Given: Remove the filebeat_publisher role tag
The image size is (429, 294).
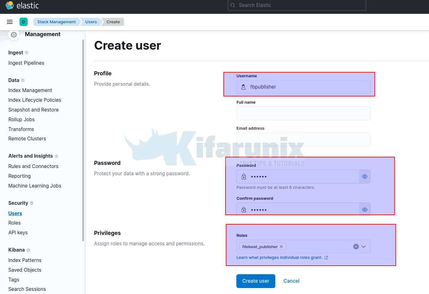Looking at the screenshot, I should click(x=281, y=247).
